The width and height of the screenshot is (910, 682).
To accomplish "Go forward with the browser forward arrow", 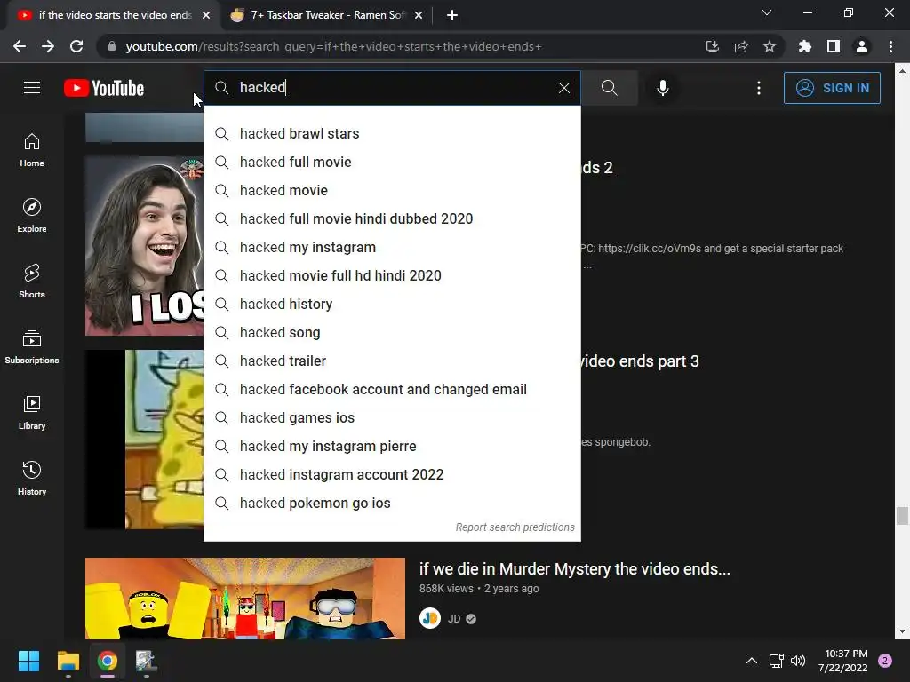I will (48, 46).
